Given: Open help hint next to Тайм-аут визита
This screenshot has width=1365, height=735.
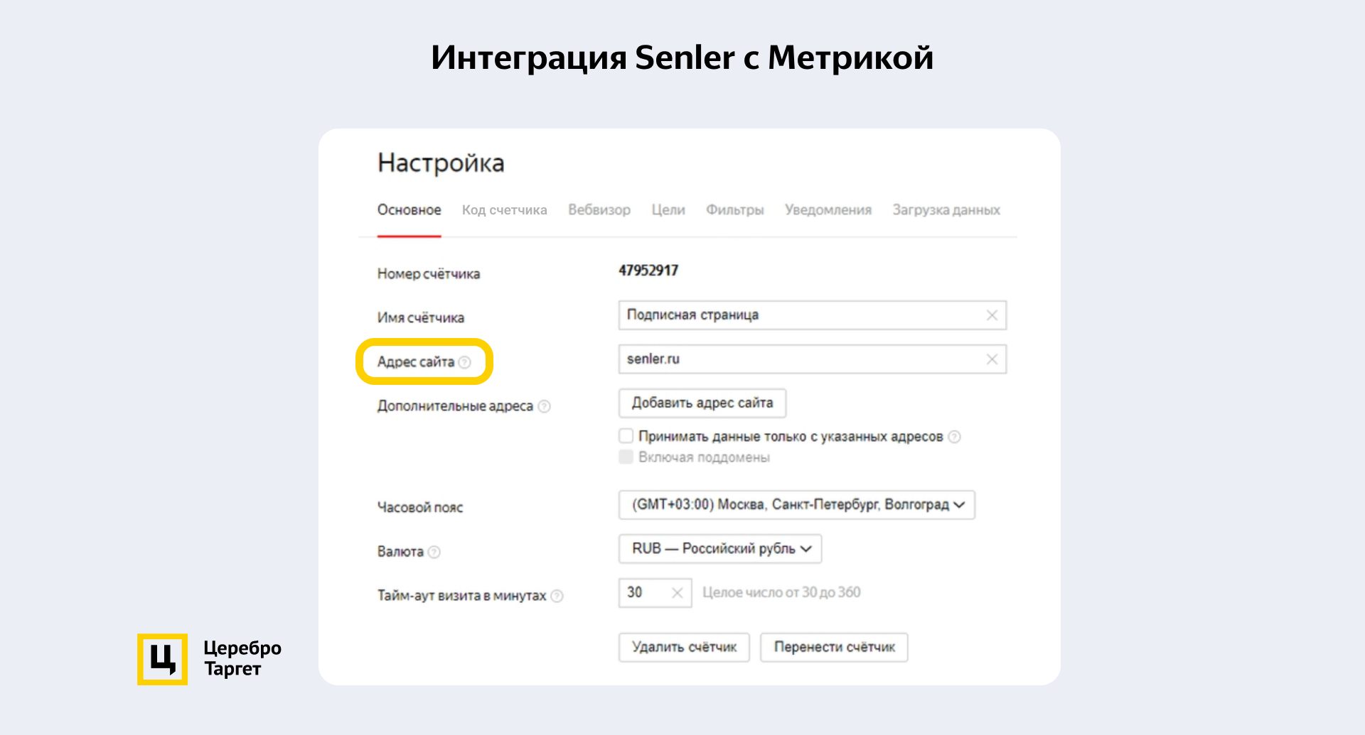Looking at the screenshot, I should pyautogui.click(x=557, y=596).
